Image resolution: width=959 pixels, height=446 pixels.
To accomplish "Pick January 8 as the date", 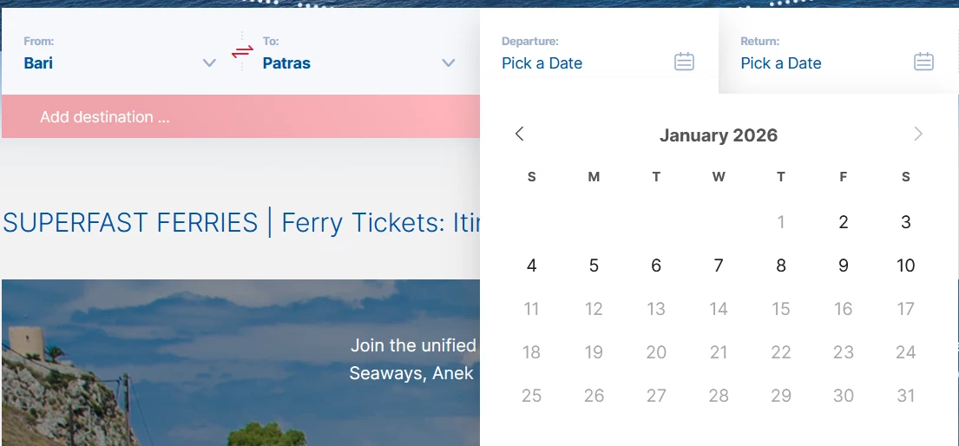I will [781, 266].
